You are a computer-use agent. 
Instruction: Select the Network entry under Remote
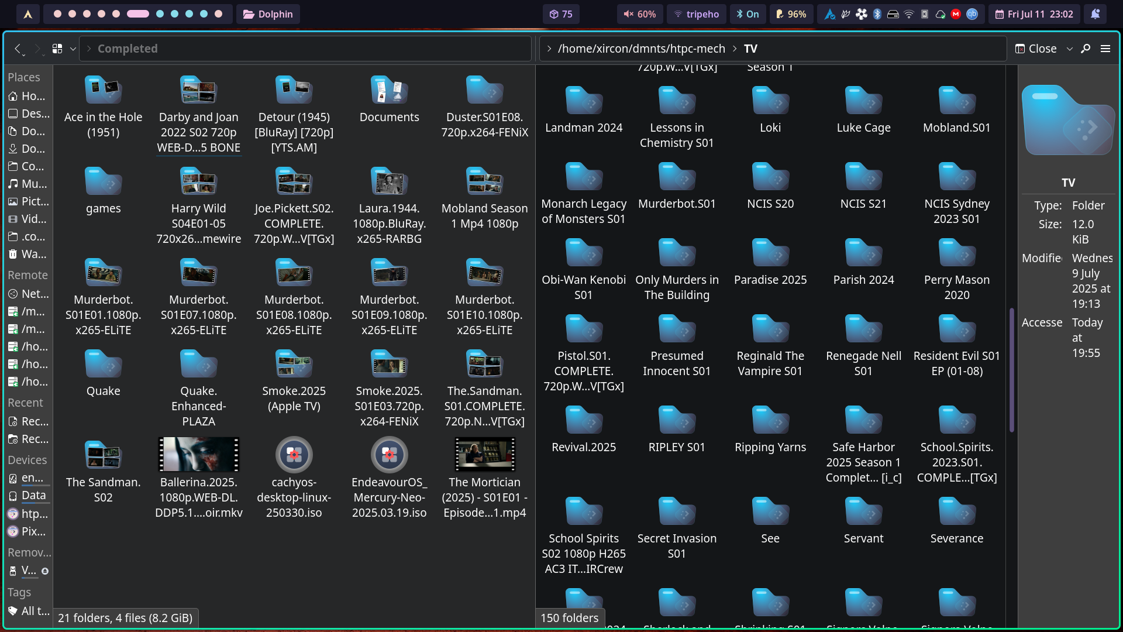[28, 294]
